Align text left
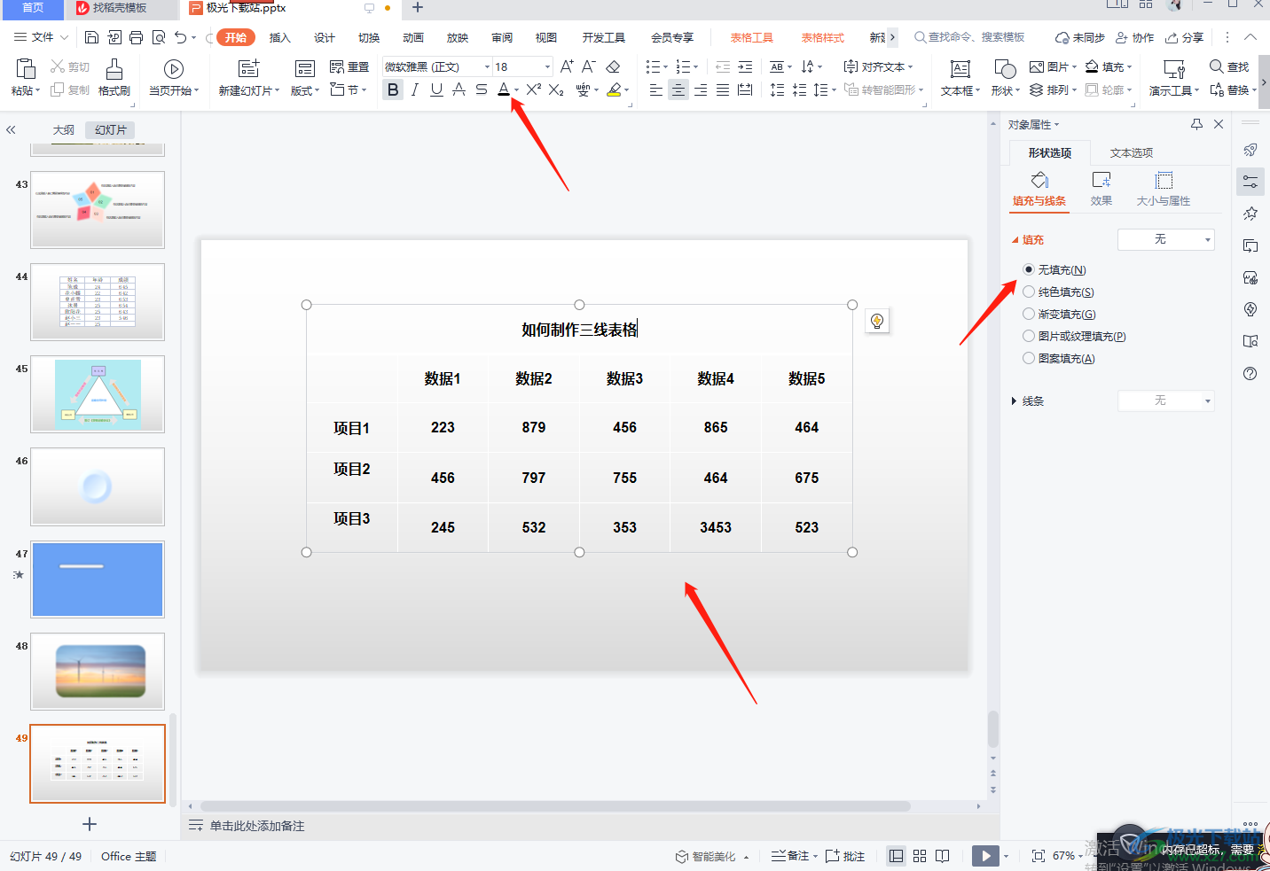 pyautogui.click(x=656, y=90)
